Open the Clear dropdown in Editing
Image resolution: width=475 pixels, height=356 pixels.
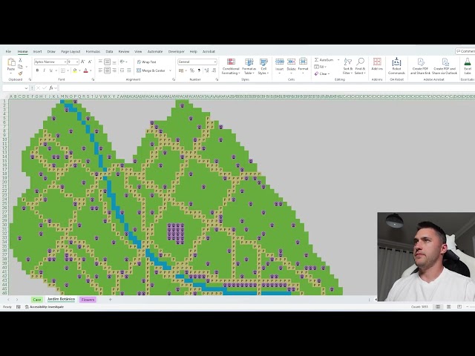(321, 73)
